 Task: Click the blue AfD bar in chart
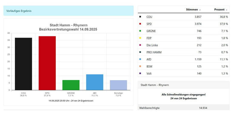pyautogui.click(x=95, y=82)
